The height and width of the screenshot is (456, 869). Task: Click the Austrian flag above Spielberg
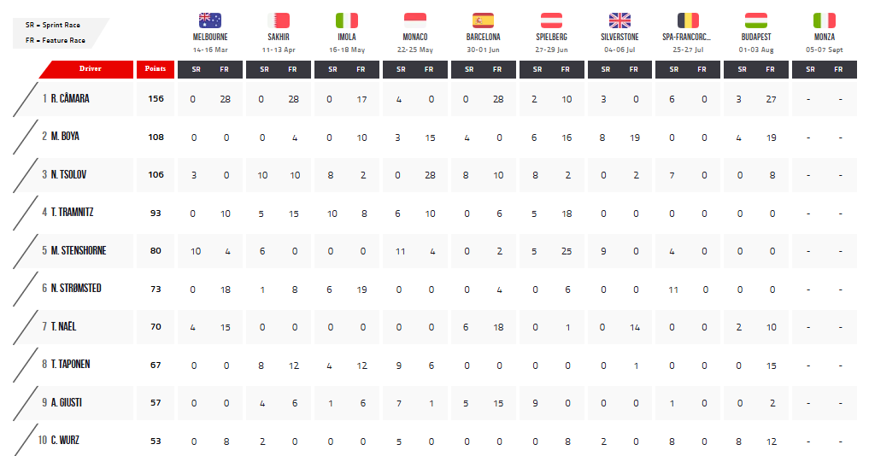(551, 20)
